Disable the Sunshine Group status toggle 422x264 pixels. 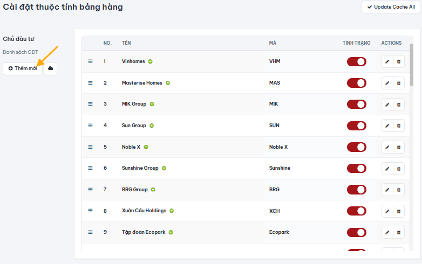click(x=357, y=169)
